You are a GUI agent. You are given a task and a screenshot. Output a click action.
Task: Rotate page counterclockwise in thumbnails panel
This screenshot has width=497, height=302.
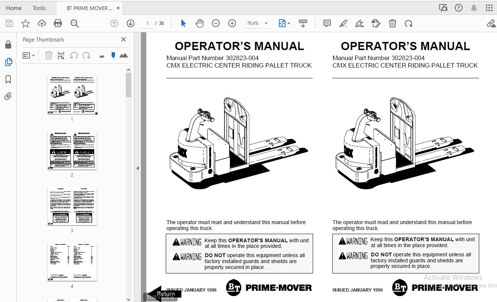pyautogui.click(x=74, y=56)
